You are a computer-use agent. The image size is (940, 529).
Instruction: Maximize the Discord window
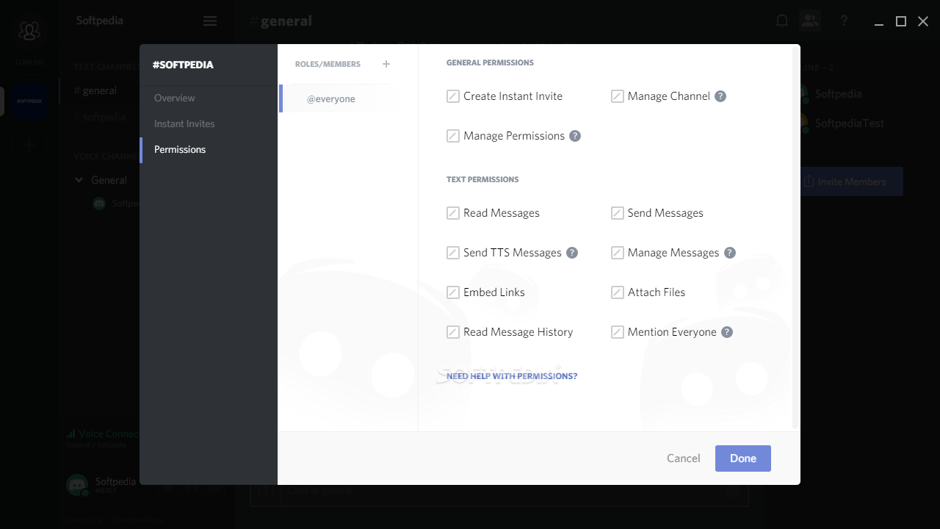[x=901, y=22]
